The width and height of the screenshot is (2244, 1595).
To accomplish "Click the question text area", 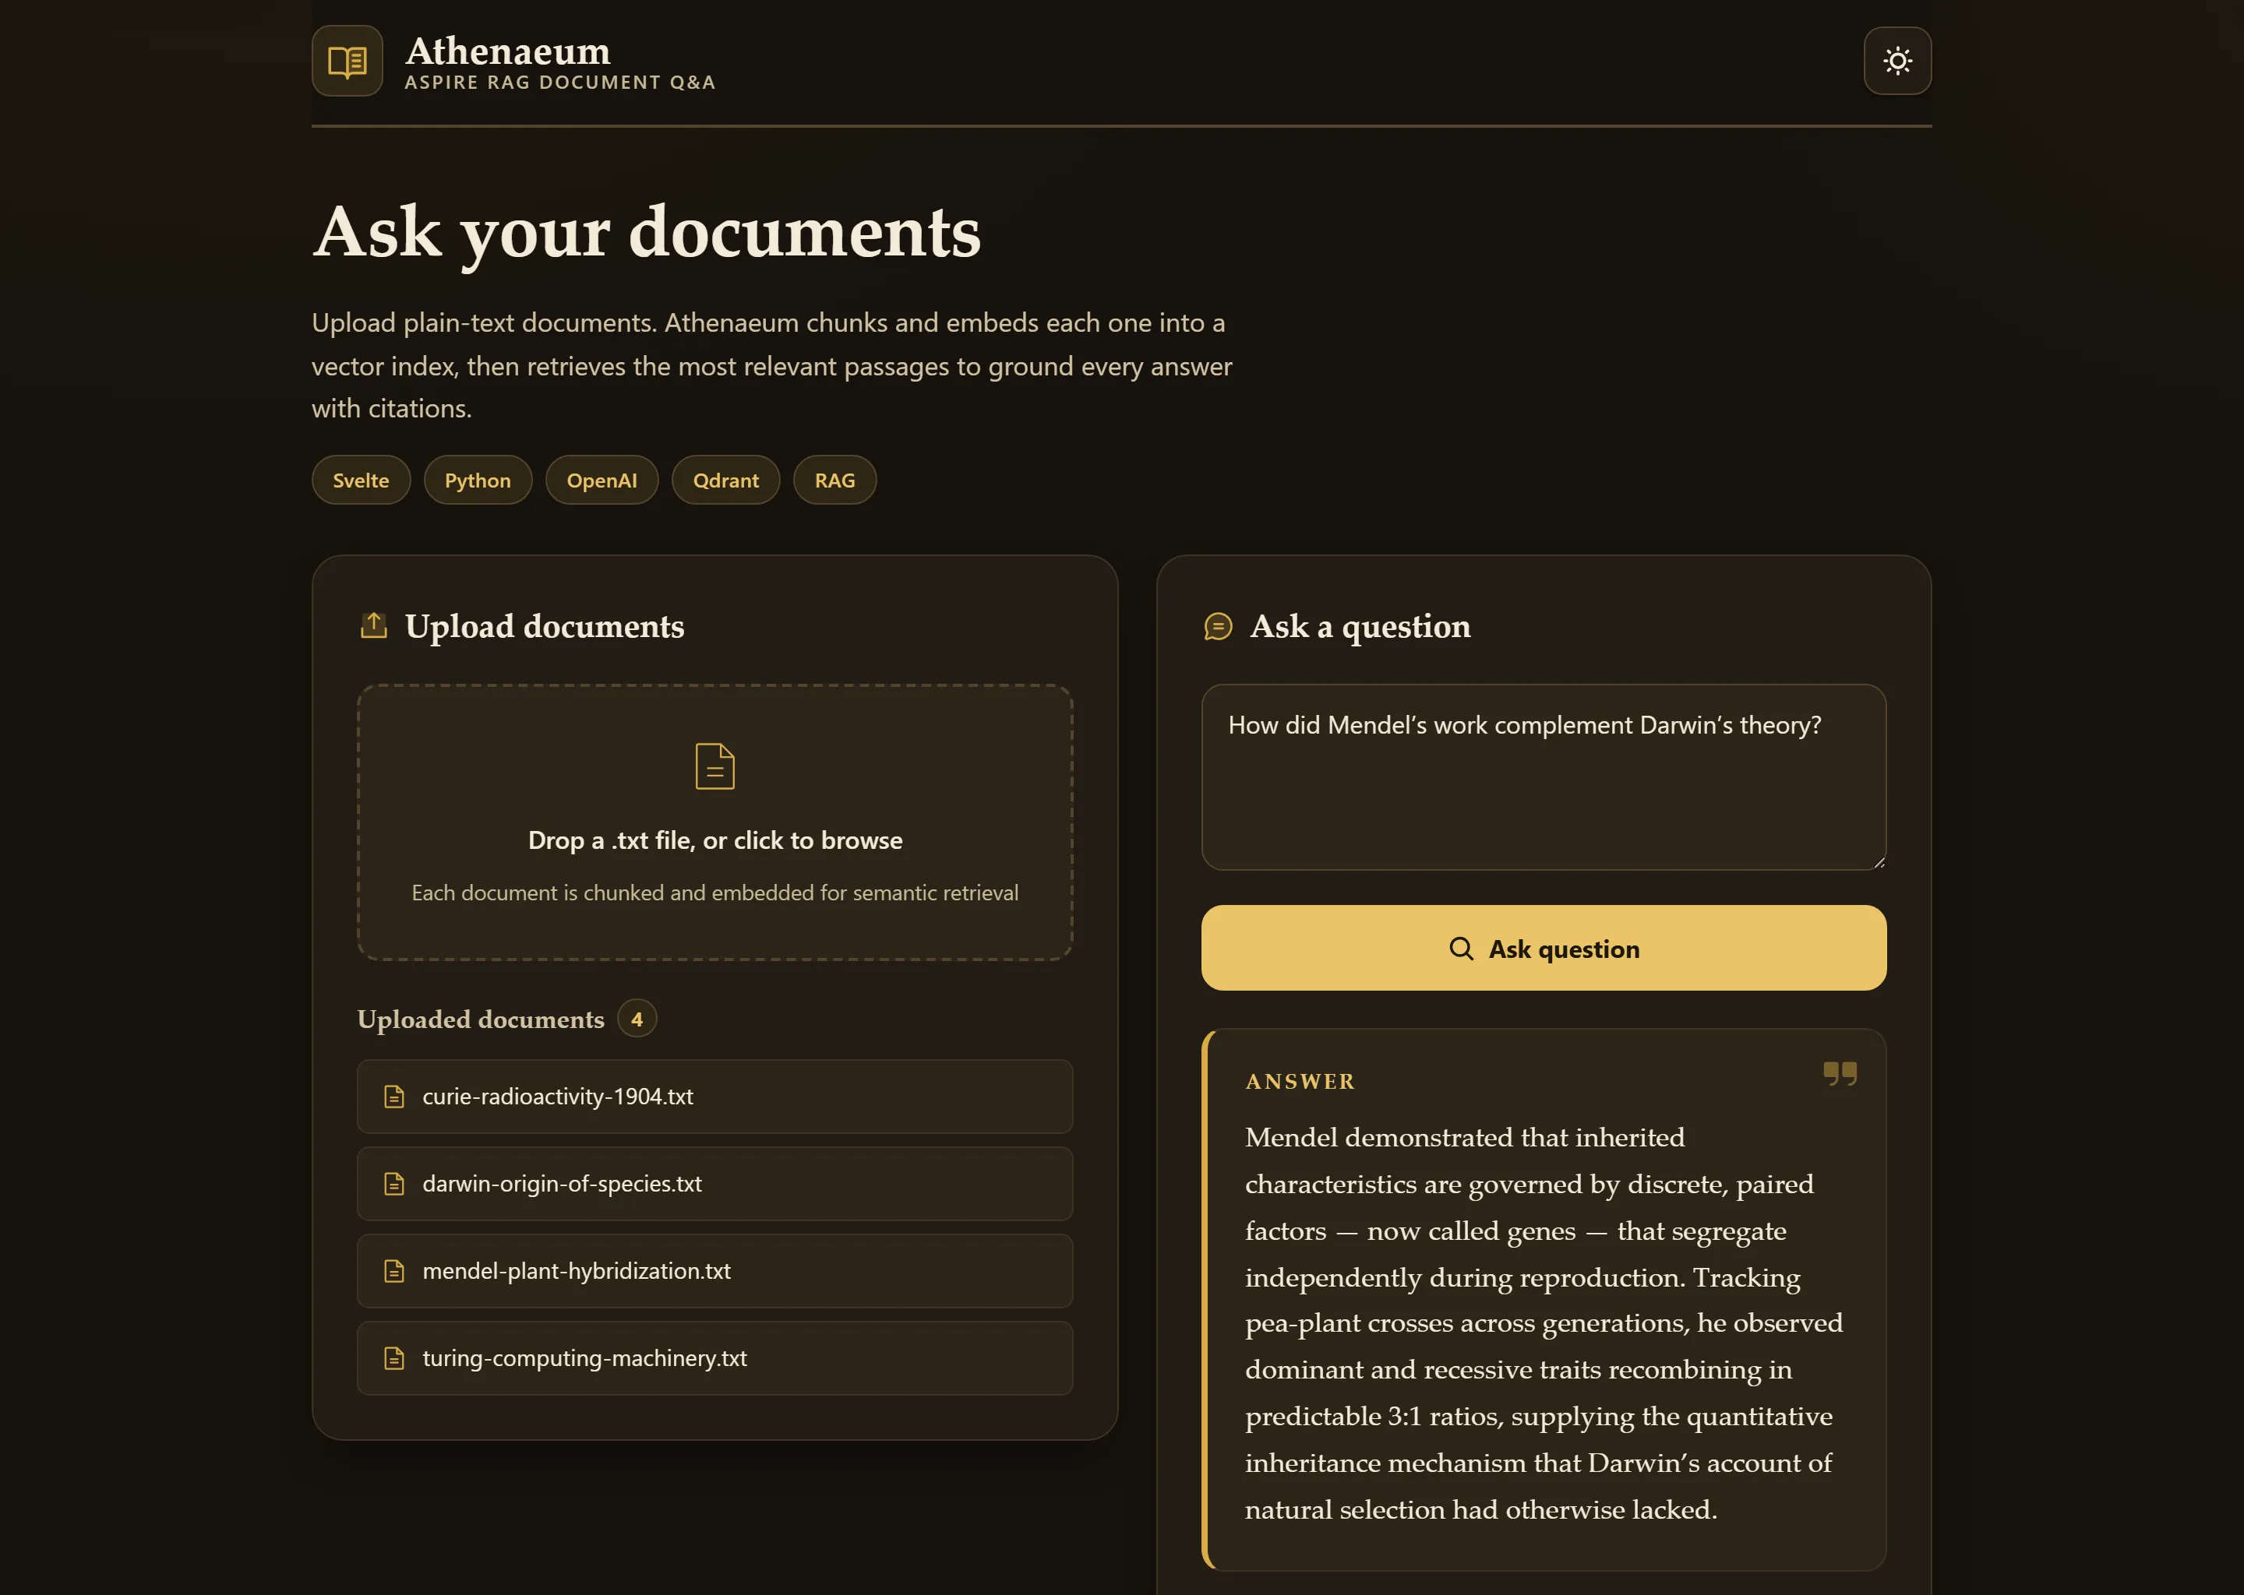I will point(1544,777).
